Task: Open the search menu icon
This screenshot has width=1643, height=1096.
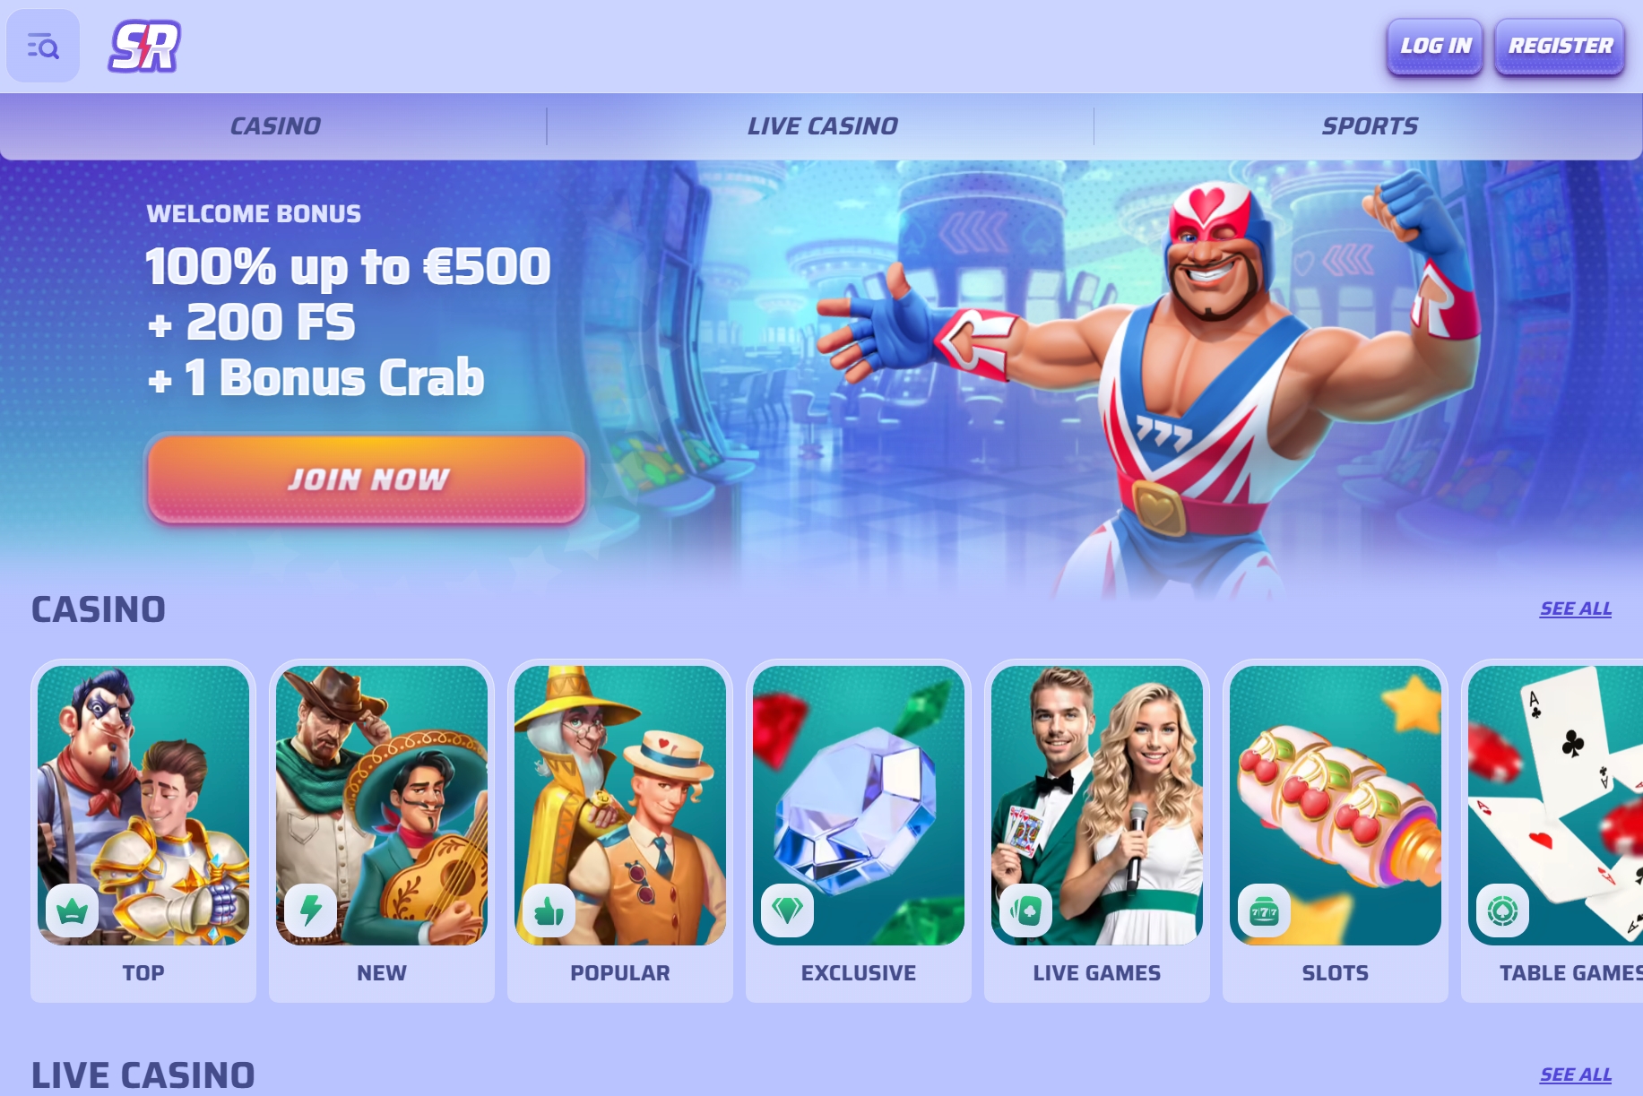Action: [43, 46]
